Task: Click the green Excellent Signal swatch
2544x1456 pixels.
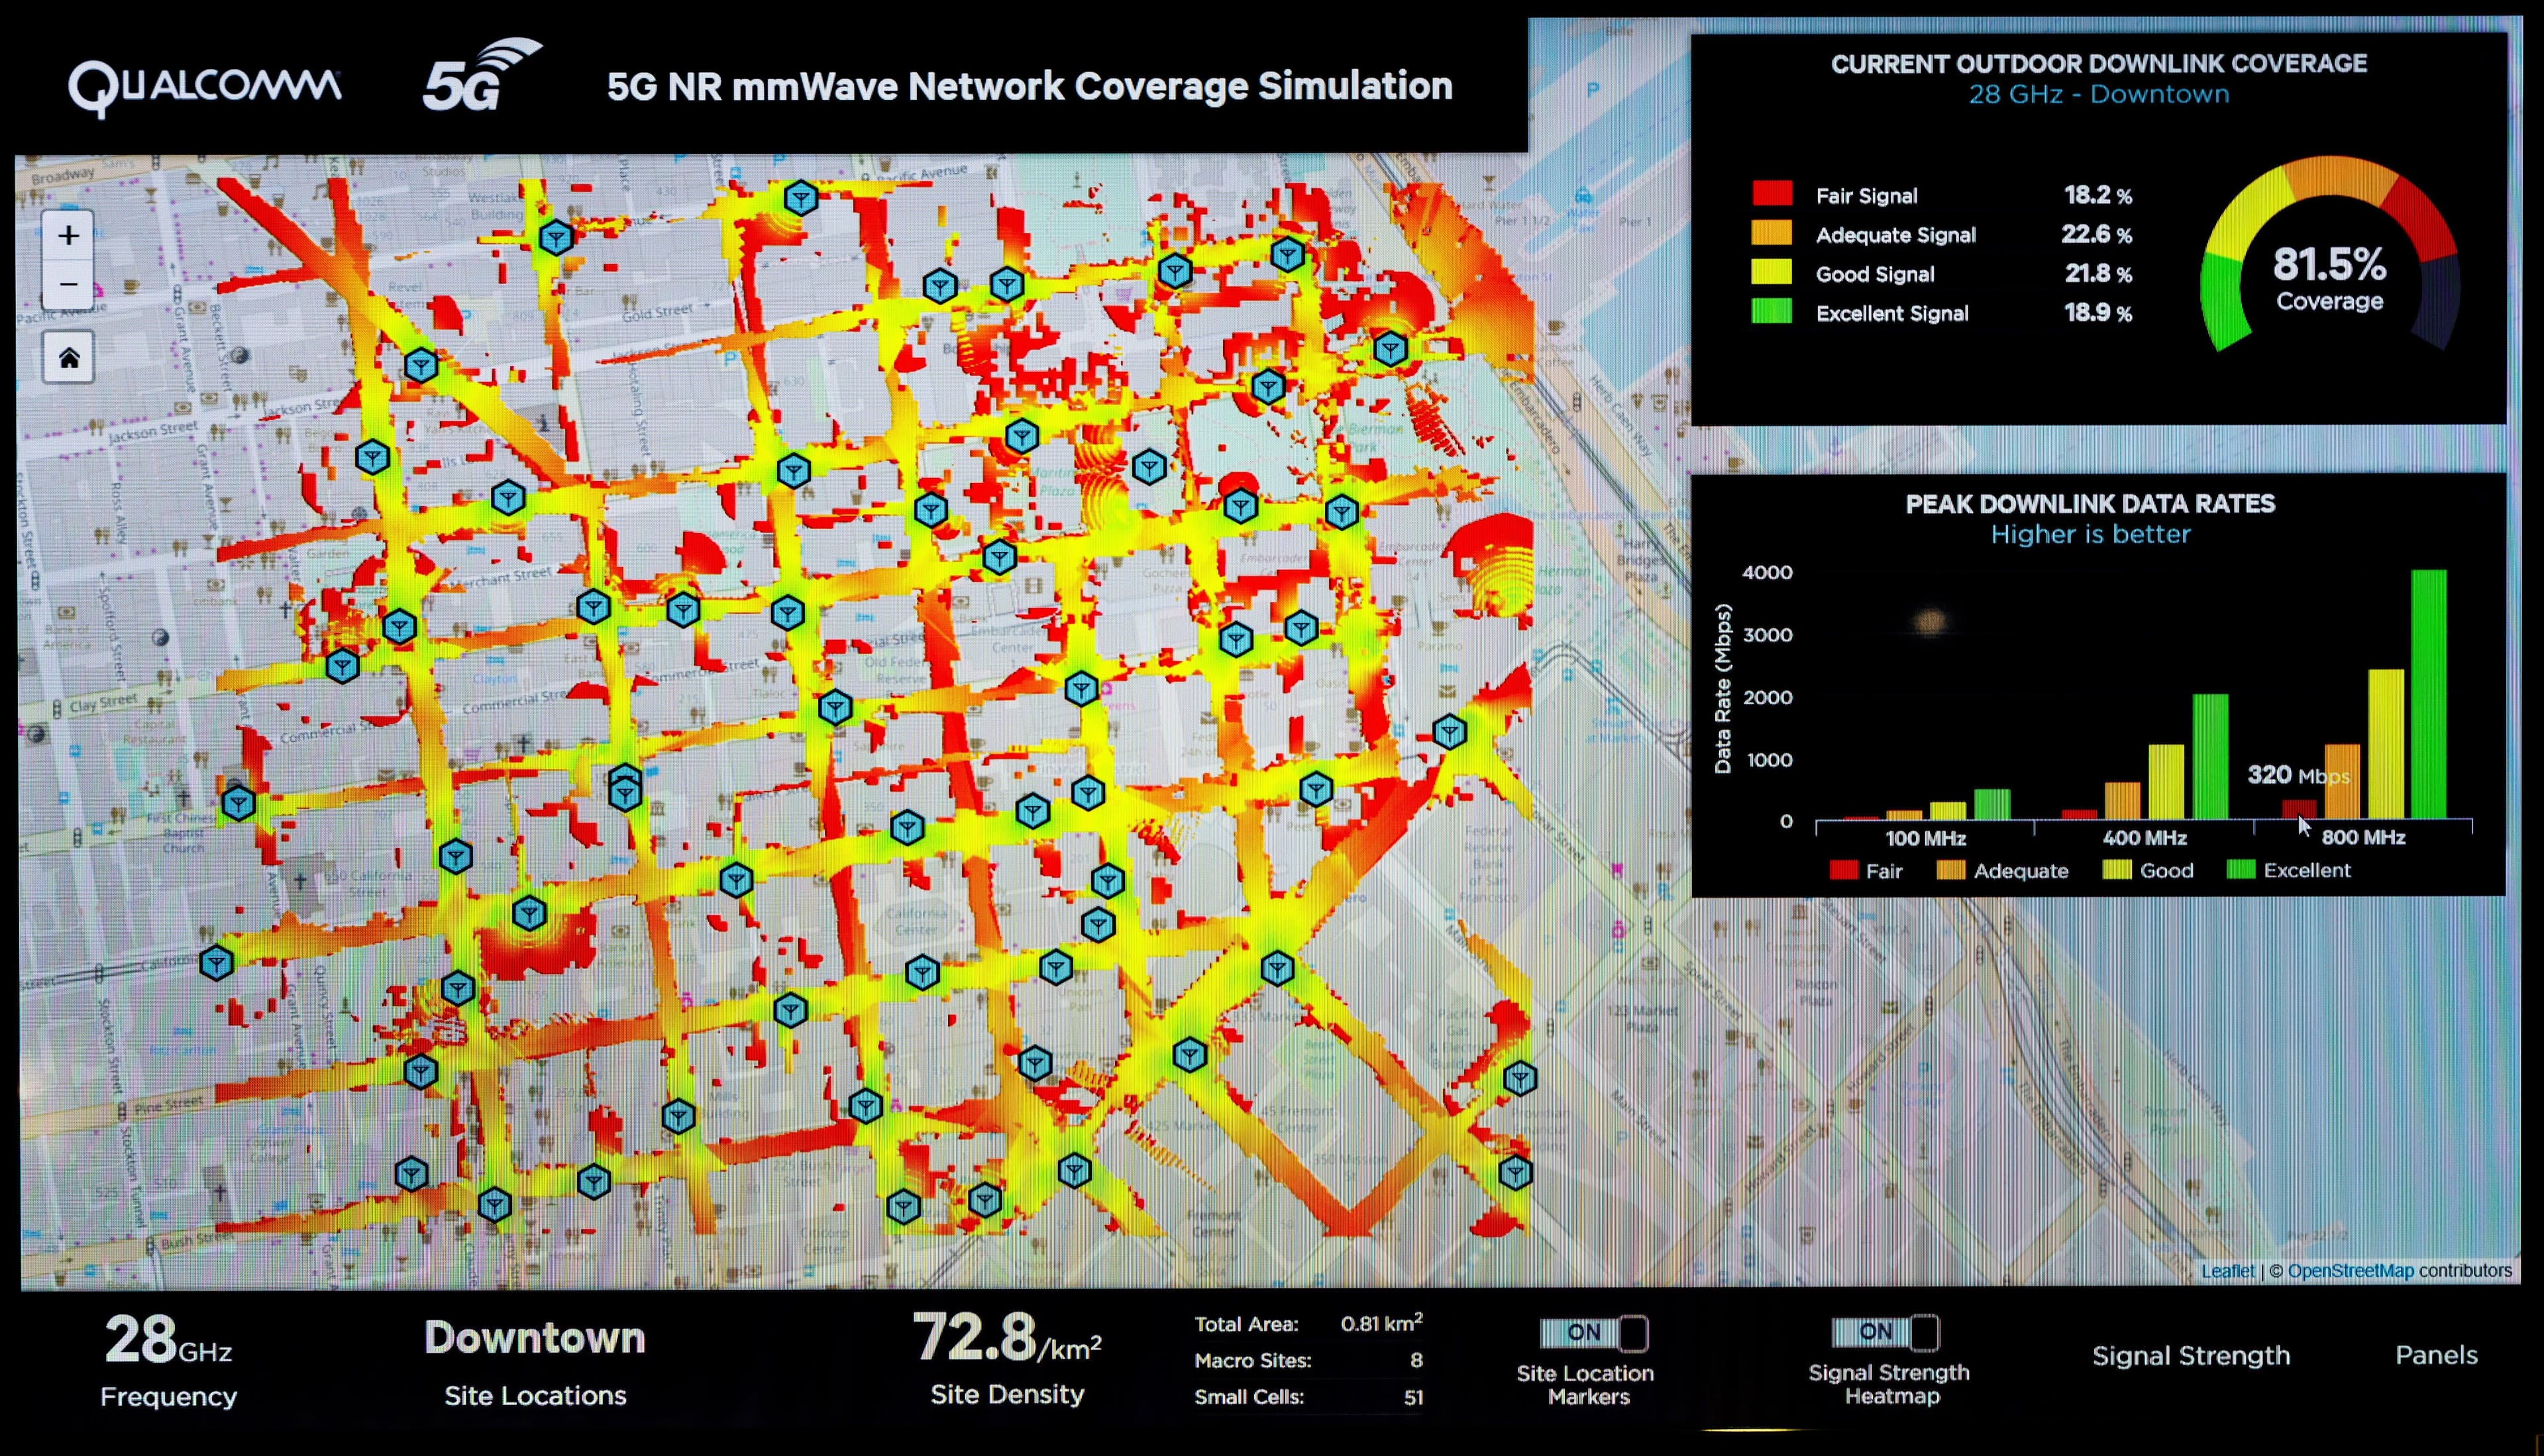Action: click(1771, 312)
